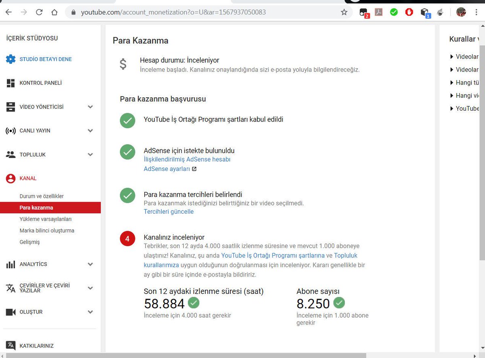
Task: Expand the Topluluk chevron
Action: [x=91, y=155]
